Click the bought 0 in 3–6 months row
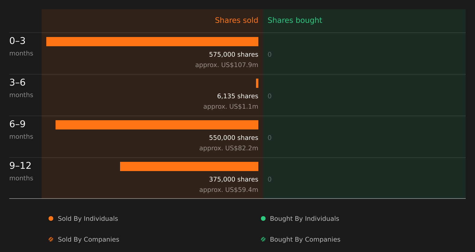This screenshot has width=475, height=252. pos(270,96)
